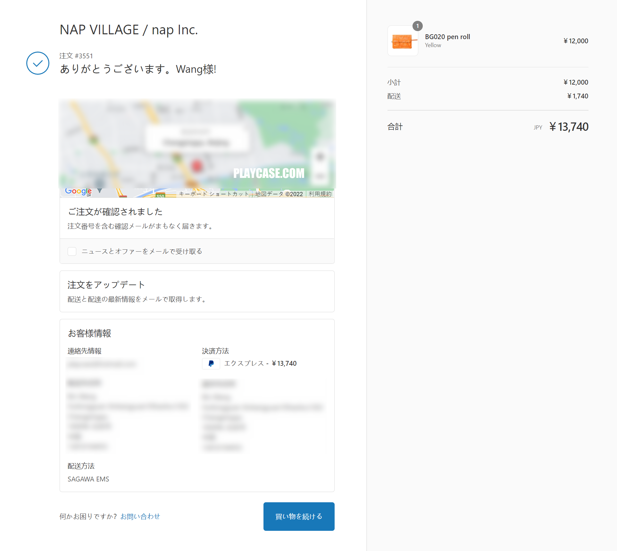The height and width of the screenshot is (551, 617).
Task: Open キーボード ショートカット on the map
Action: (213, 194)
